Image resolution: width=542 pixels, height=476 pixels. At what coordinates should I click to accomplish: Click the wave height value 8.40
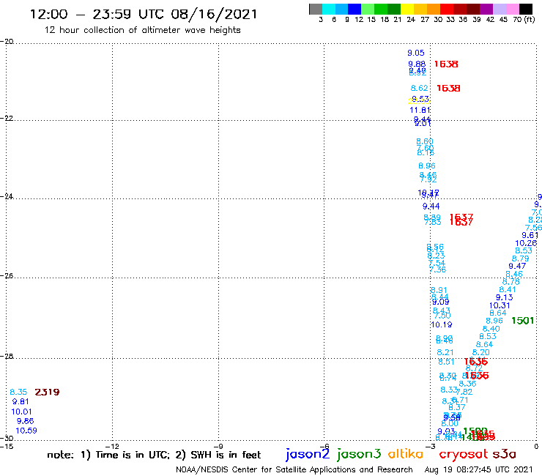coord(491,329)
